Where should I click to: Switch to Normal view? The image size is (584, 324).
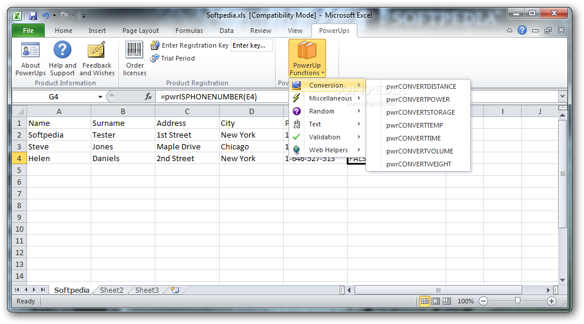point(424,301)
